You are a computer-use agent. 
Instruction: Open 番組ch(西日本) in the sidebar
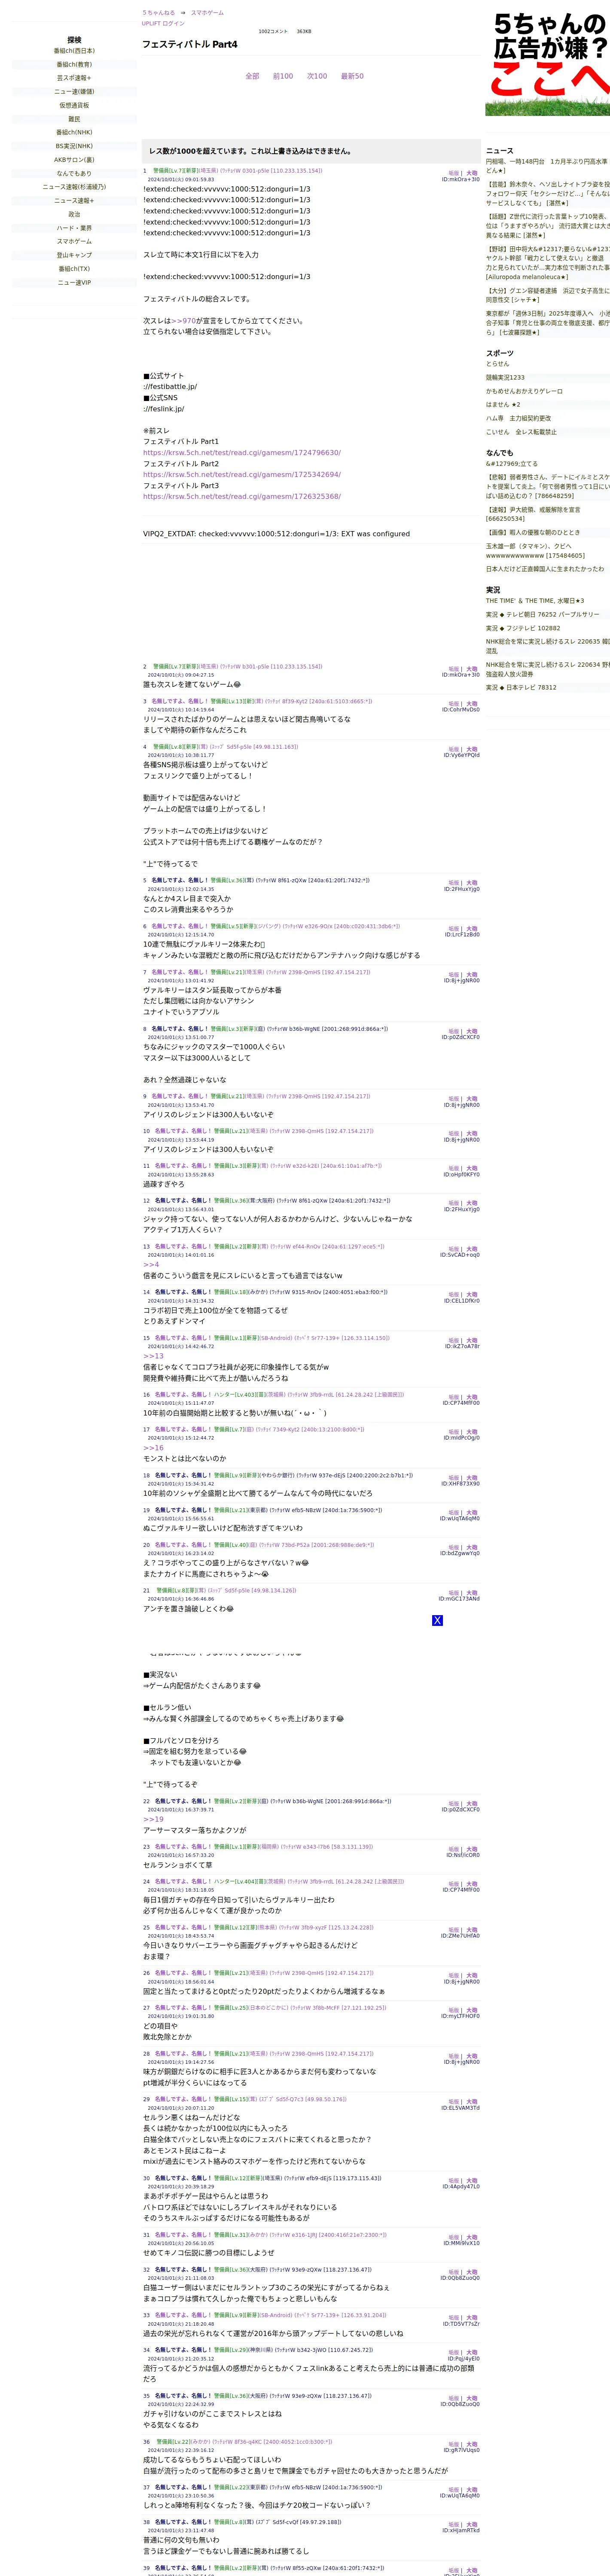point(74,51)
